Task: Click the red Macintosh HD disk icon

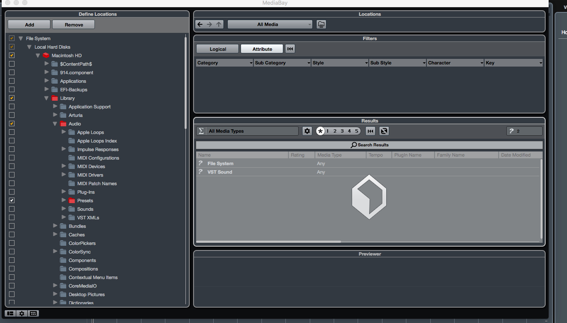Action: (46, 55)
